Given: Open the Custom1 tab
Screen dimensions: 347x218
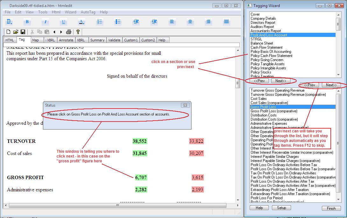Looking at the screenshot, I should point(131,40).
